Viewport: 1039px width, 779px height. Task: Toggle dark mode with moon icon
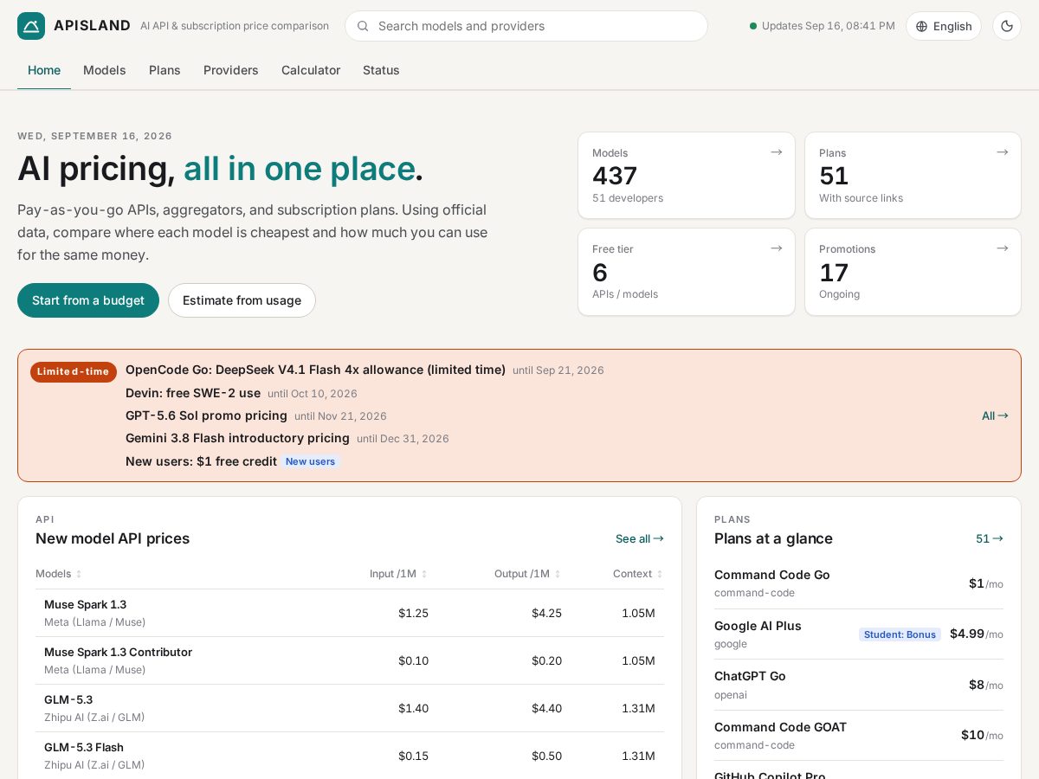click(x=1007, y=26)
